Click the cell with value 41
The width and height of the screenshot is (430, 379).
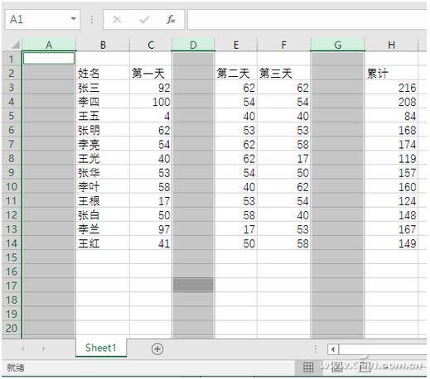tap(151, 243)
